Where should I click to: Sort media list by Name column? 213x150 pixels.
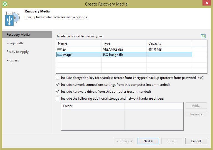point(79,43)
